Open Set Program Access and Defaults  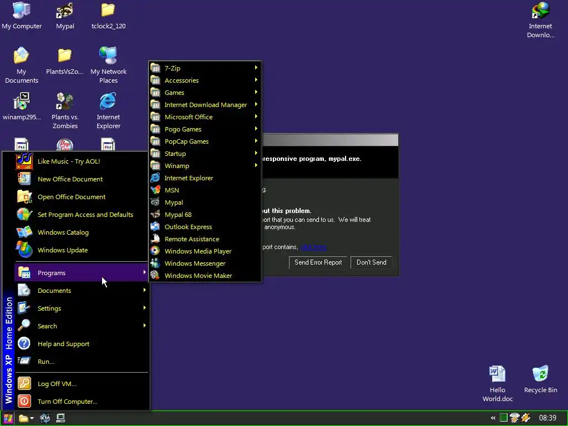pos(81,215)
